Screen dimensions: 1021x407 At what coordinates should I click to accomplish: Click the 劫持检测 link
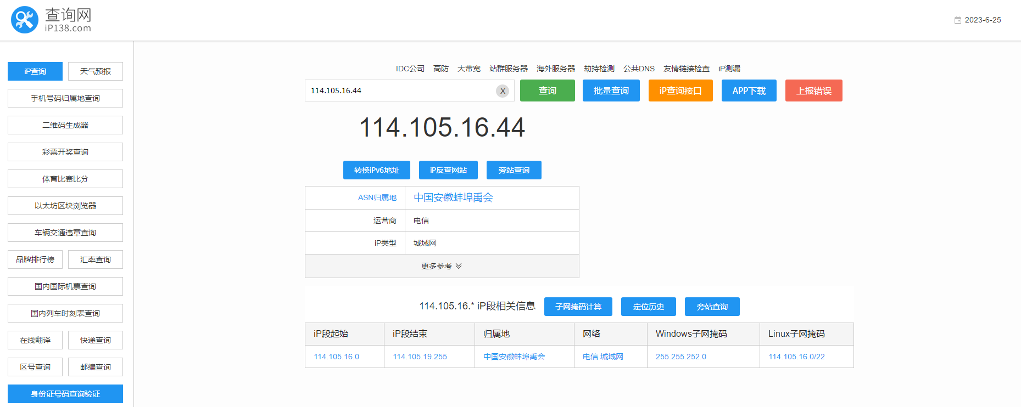pyautogui.click(x=599, y=69)
